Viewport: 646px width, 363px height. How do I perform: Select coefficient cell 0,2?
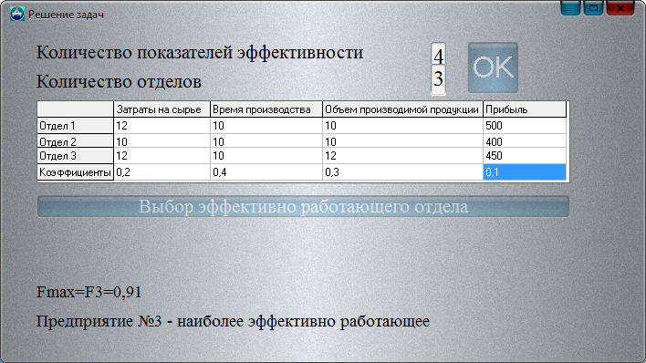(161, 171)
